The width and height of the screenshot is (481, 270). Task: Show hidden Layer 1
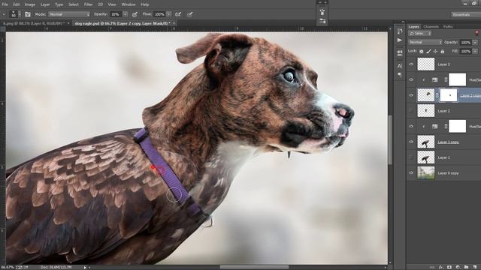click(411, 157)
